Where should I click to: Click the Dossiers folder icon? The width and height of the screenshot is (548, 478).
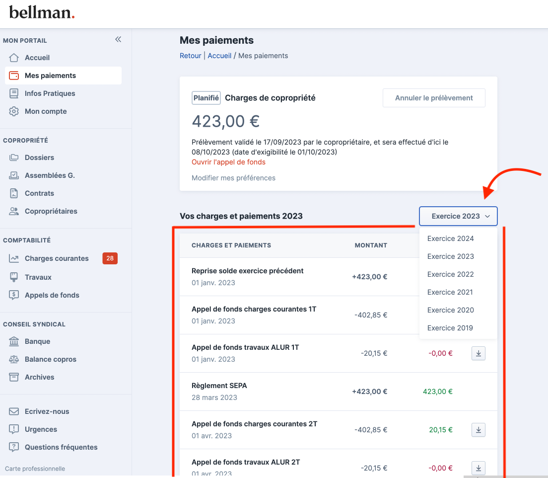coord(14,158)
